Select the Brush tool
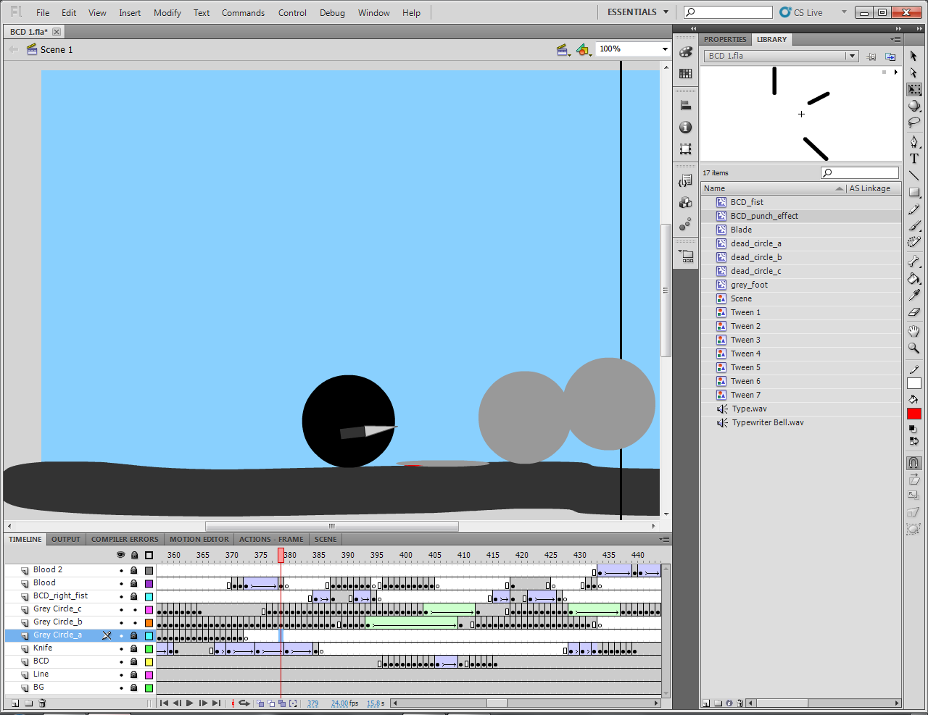The height and width of the screenshot is (715, 928). (x=913, y=225)
